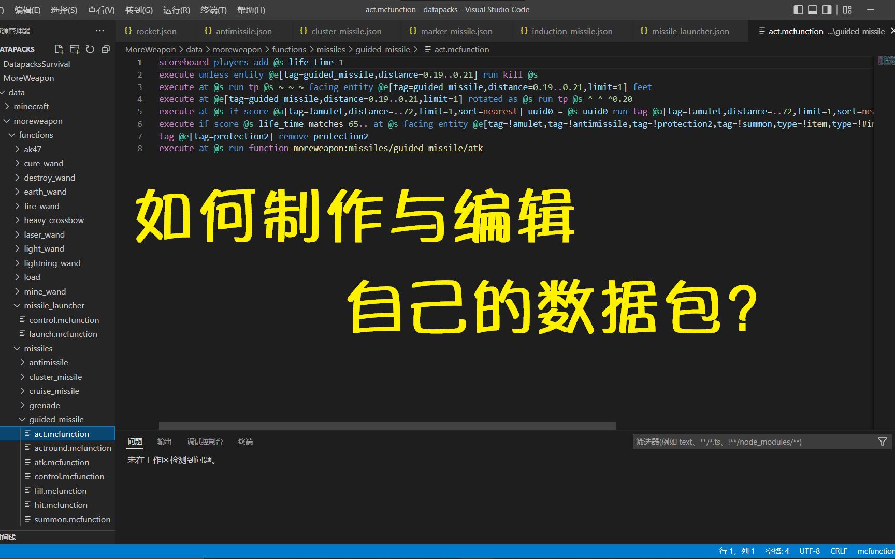Collapse all folders in explorer icon
Viewport: 895px width, 559px height.
pos(106,49)
